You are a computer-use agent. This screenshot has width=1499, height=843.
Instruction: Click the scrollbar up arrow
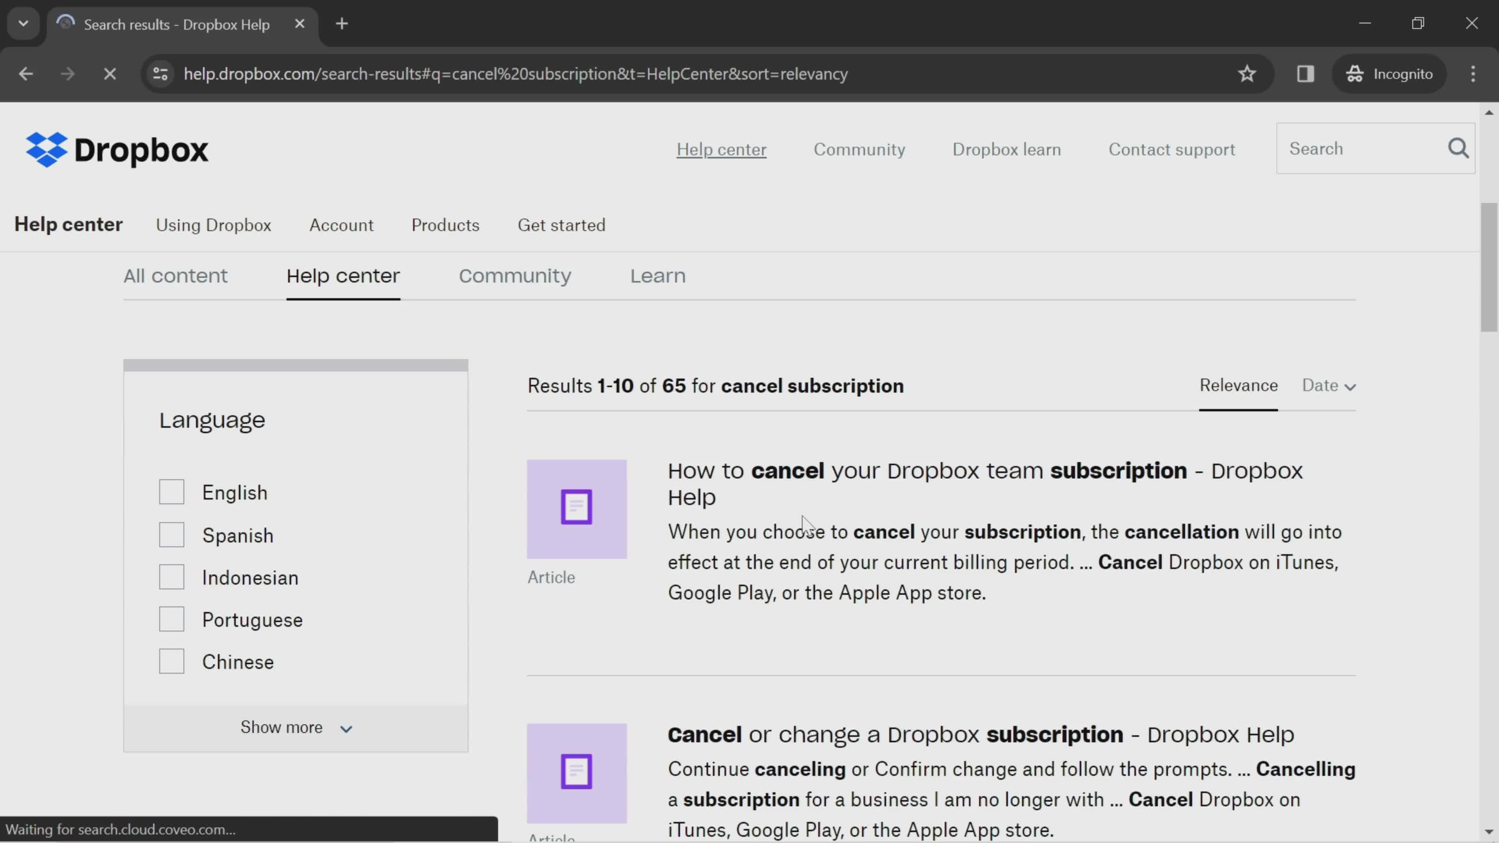tap(1488, 112)
